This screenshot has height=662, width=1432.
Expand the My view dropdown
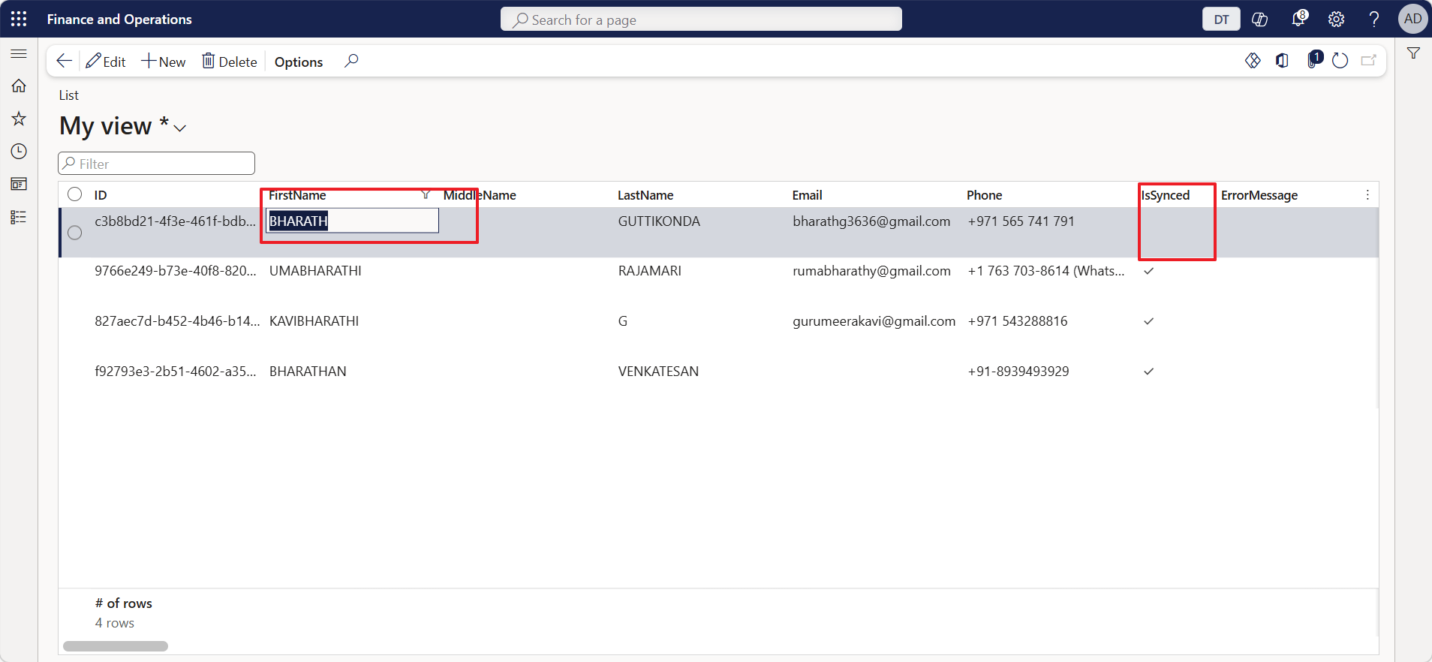click(180, 128)
